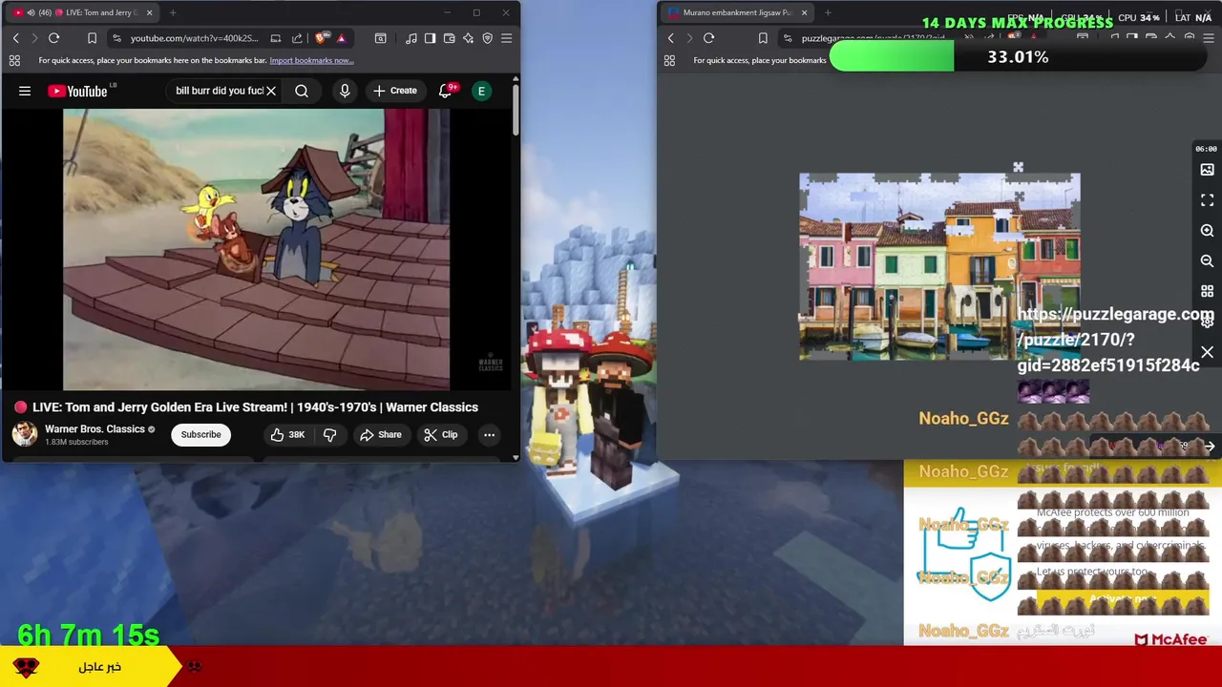This screenshot has width=1222, height=687.
Task: Close the Murano embankment puzzle tab
Action: pyautogui.click(x=804, y=12)
